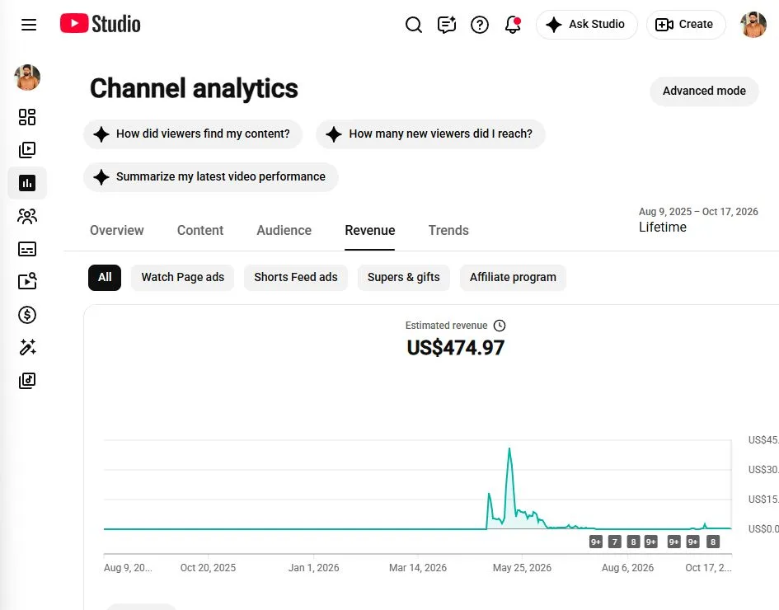
Task: Switch to Advanced mode
Action: [x=704, y=91]
